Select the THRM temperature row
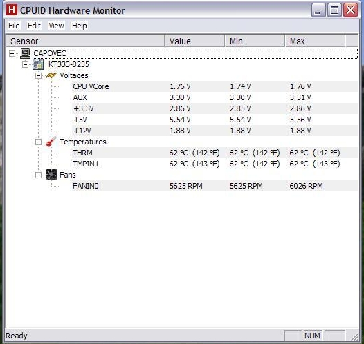Viewport: 364px width, 344px height. [x=215, y=153]
